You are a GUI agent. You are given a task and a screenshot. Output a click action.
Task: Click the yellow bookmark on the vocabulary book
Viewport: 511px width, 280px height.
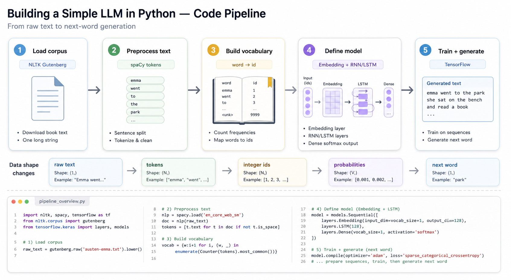[x=270, y=82]
